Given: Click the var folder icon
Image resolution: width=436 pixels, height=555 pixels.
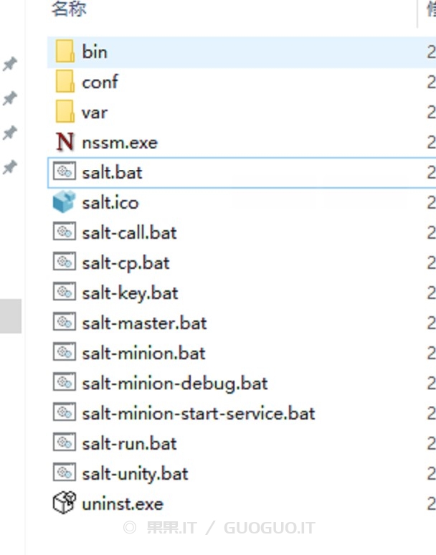Looking at the screenshot, I should coord(65,112).
